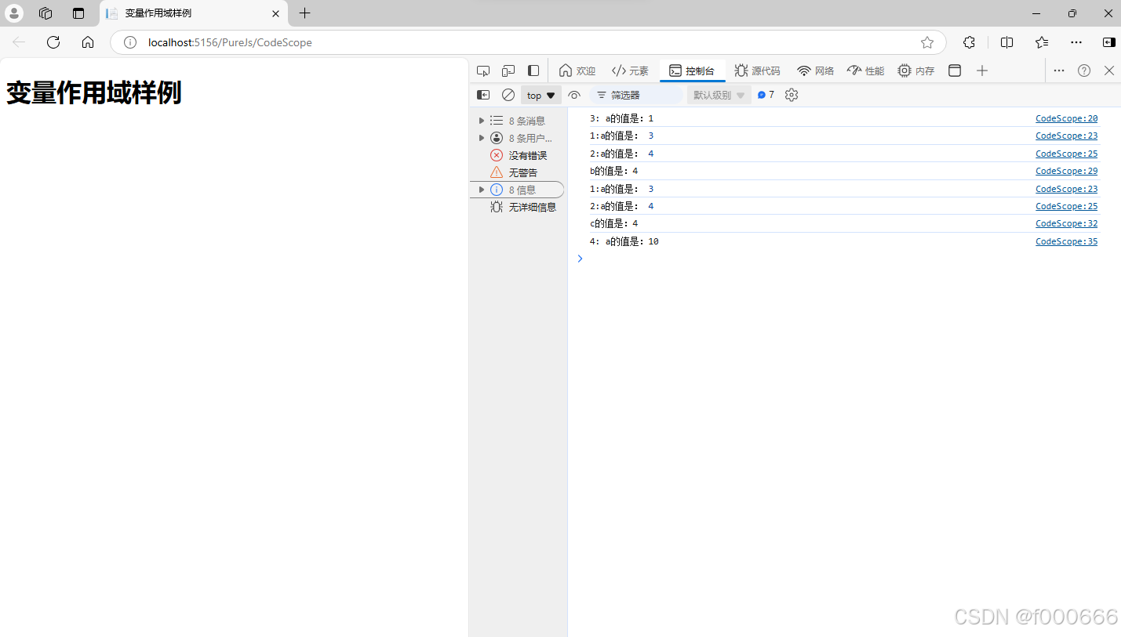Viewport: 1121px width, 637px height.
Task: Click the 变量作用域样例 page heading
Action: pos(94,92)
